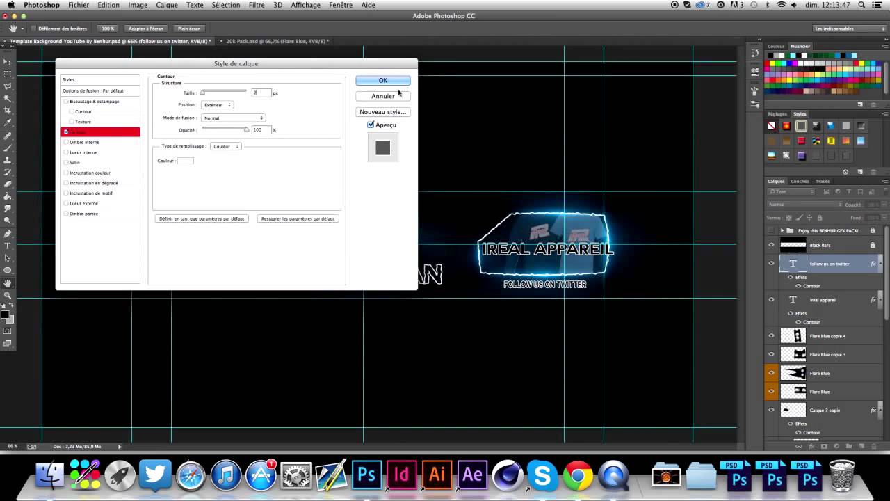The width and height of the screenshot is (890, 501).
Task: Open the Position dropdown set to Extérieur
Action: 218,105
